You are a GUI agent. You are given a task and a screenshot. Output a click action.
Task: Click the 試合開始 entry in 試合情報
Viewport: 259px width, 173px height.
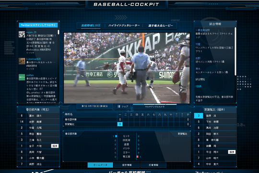(200, 80)
